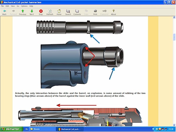Select Mechanical Colt pock... taskbar button

tap(70, 129)
